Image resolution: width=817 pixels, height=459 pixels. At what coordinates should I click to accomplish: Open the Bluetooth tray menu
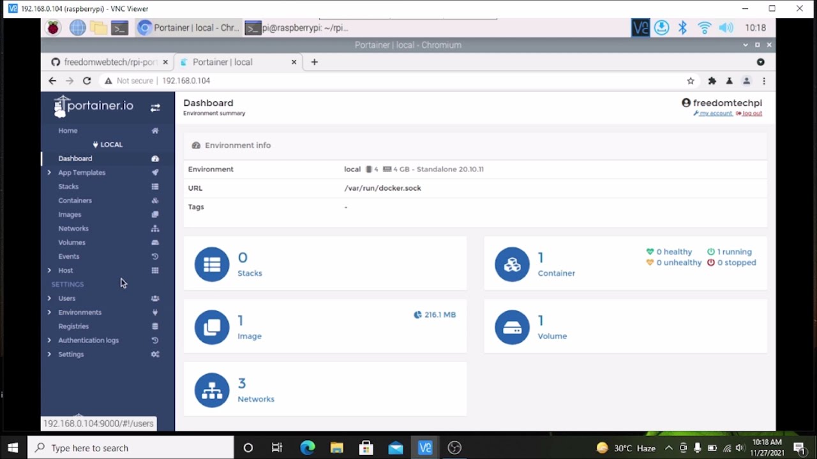[682, 27]
